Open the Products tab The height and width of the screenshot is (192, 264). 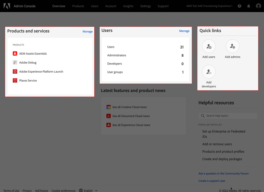pos(78,6)
